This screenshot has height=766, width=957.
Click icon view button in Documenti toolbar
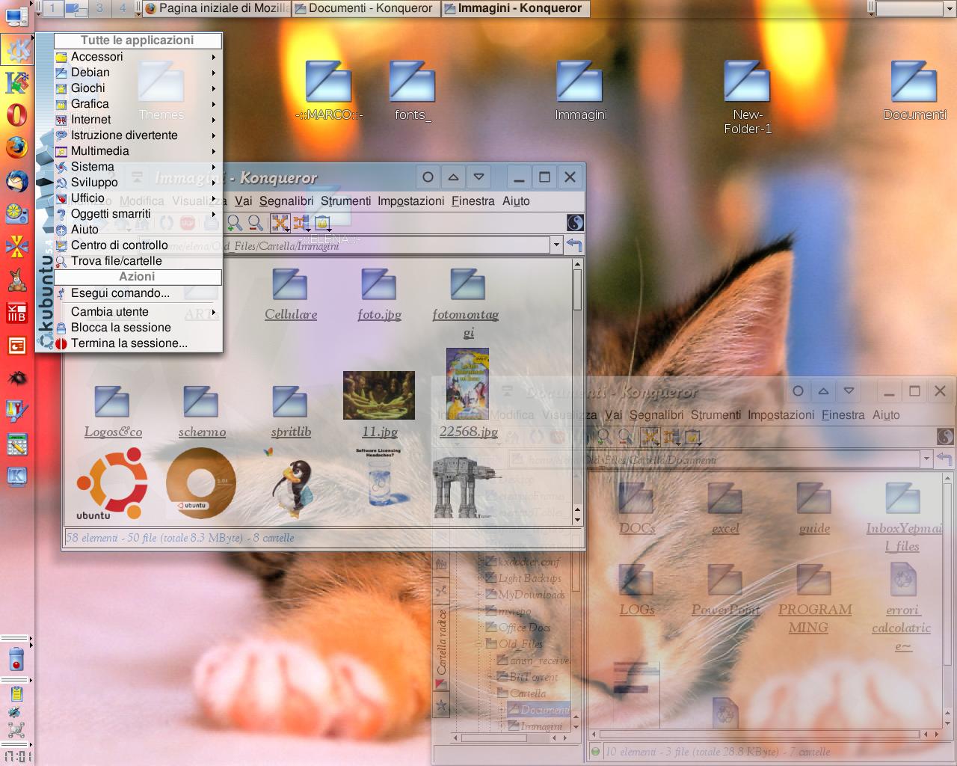650,437
